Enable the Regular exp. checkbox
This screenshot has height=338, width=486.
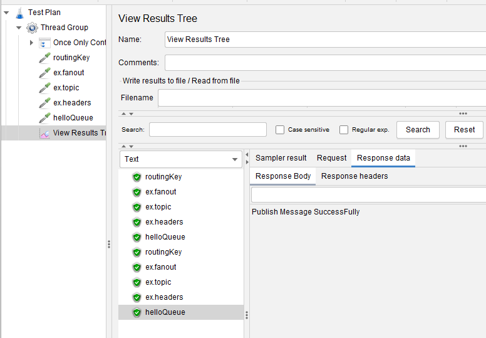tap(344, 130)
